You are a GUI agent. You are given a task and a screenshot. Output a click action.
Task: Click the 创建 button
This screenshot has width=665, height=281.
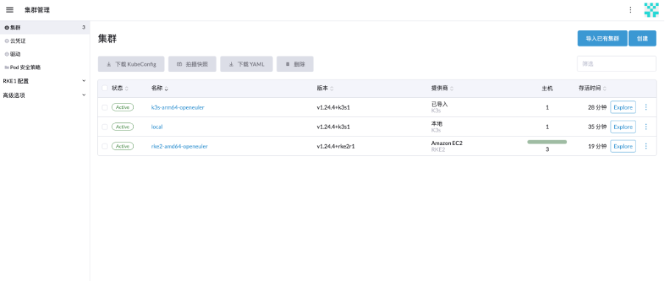pyautogui.click(x=642, y=38)
